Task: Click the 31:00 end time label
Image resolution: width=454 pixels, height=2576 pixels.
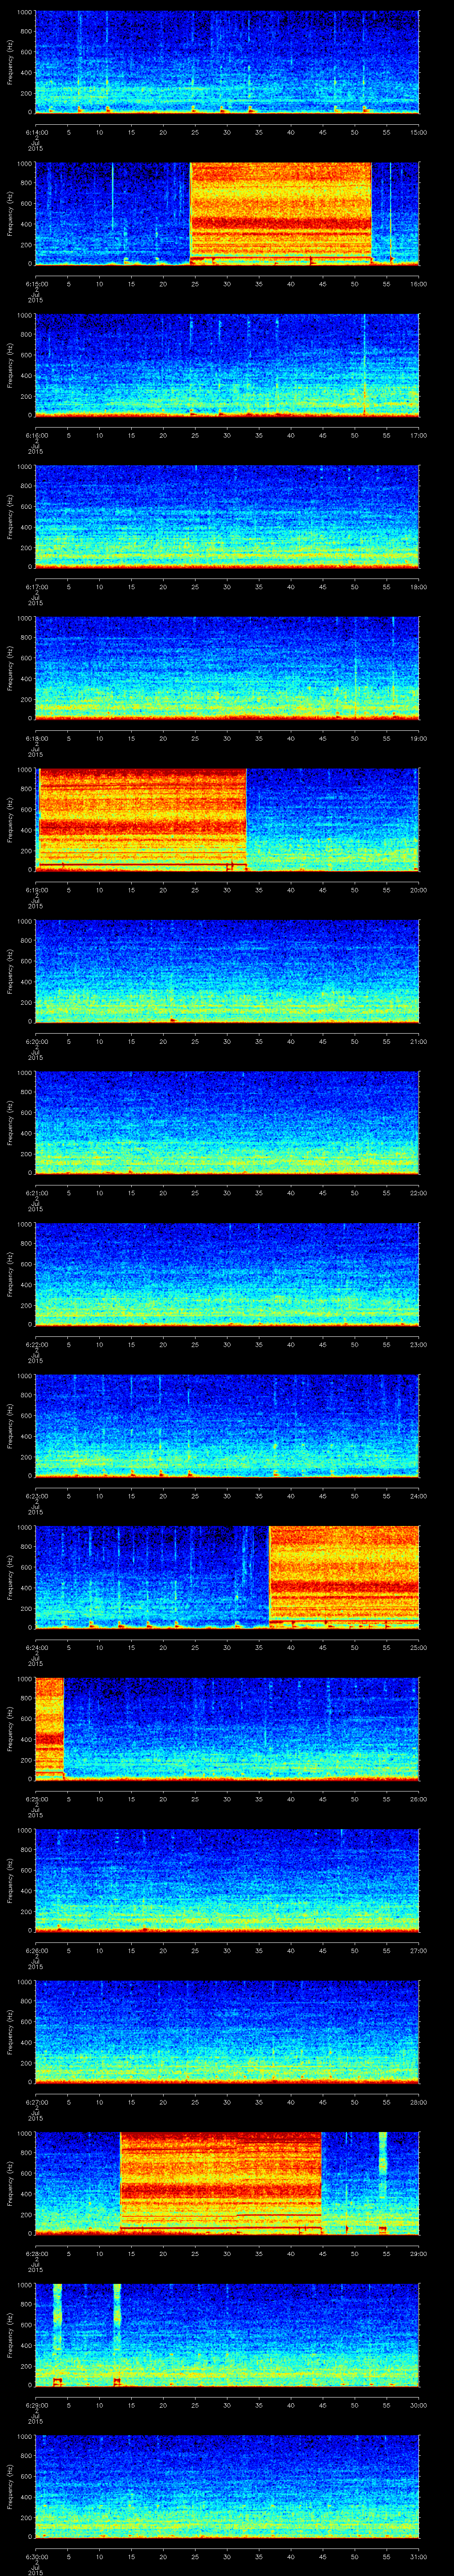Action: coord(418,2556)
